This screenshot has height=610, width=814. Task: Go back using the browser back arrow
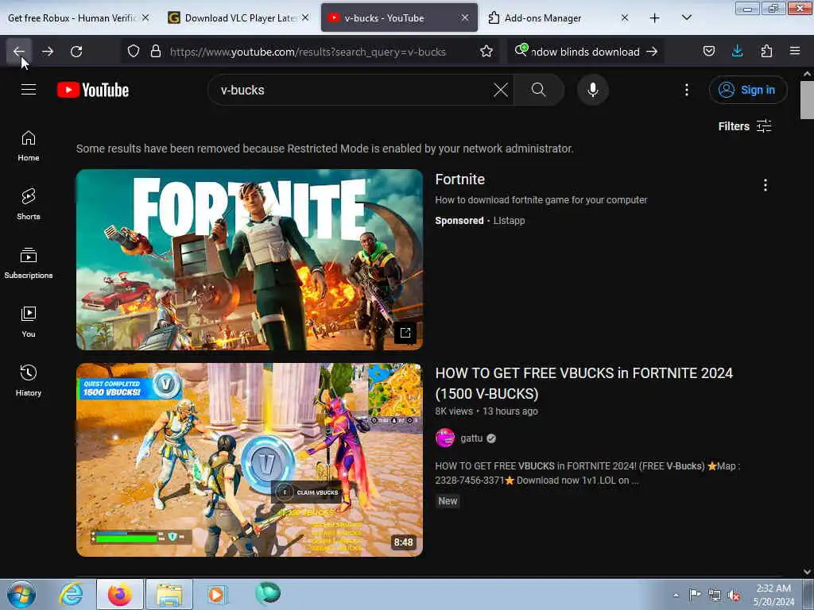[19, 52]
